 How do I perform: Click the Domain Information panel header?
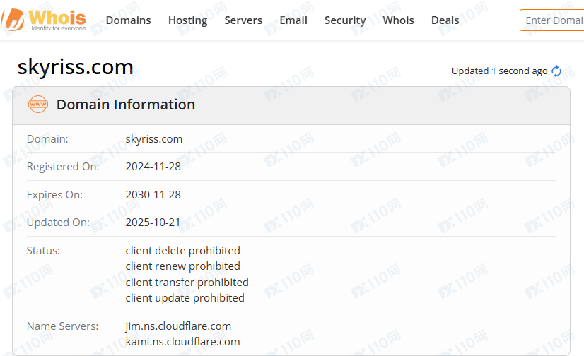126,105
